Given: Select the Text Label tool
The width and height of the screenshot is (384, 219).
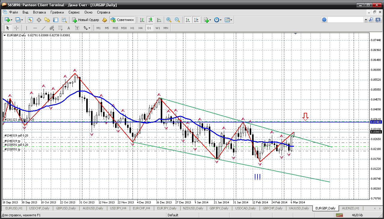Looking at the screenshot, I should click(77, 28).
